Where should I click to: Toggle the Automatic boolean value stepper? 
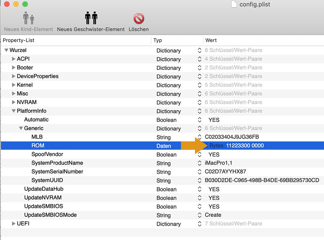[200, 120]
